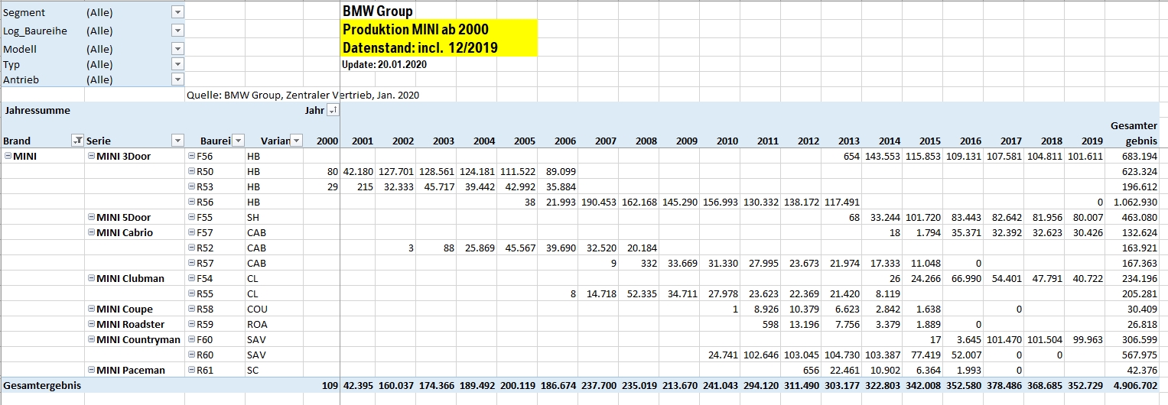Collapse the R58 model row

pyautogui.click(x=191, y=309)
